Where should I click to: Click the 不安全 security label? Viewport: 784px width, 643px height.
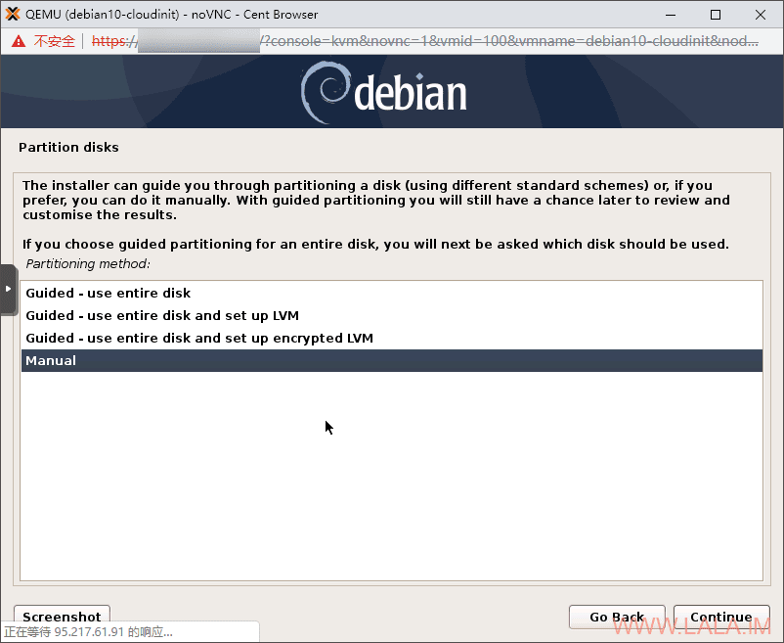pos(54,41)
